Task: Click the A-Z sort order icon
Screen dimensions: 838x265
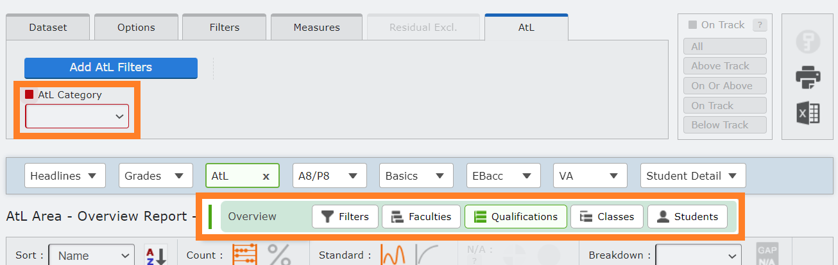Action: 155,255
